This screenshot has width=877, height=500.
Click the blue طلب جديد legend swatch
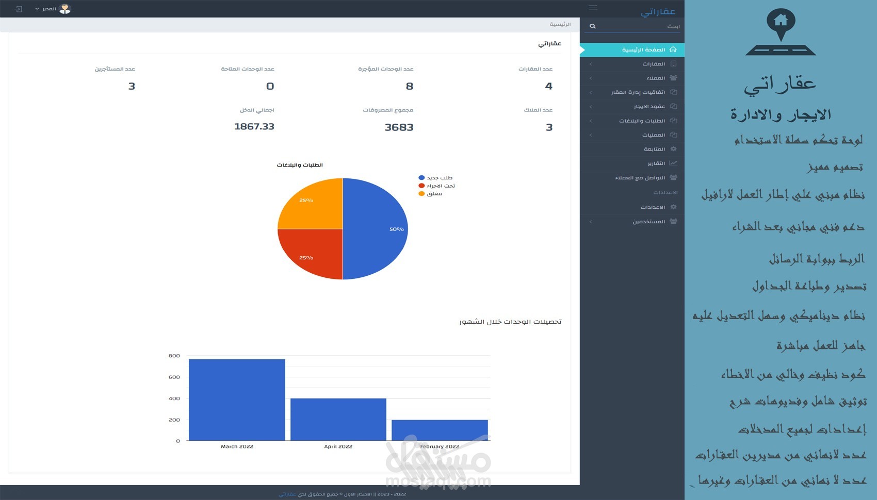tap(421, 178)
